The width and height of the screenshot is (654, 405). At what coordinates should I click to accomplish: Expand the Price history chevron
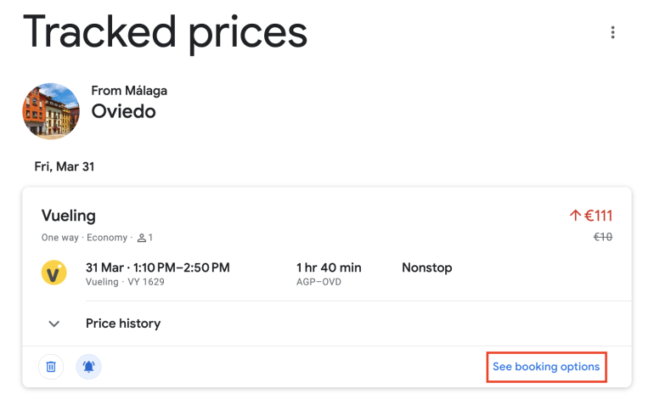(54, 323)
